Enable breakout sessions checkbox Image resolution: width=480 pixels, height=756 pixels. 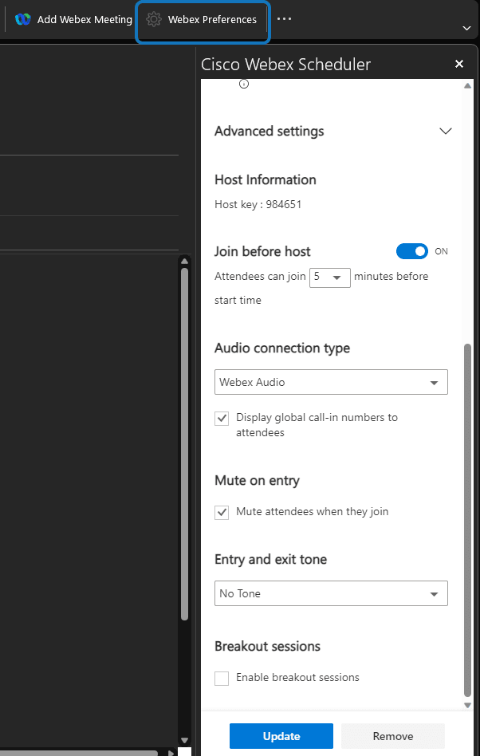click(x=222, y=678)
